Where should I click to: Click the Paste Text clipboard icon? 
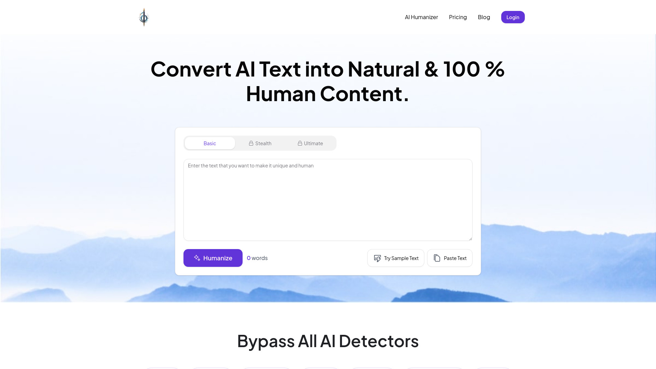click(x=437, y=258)
